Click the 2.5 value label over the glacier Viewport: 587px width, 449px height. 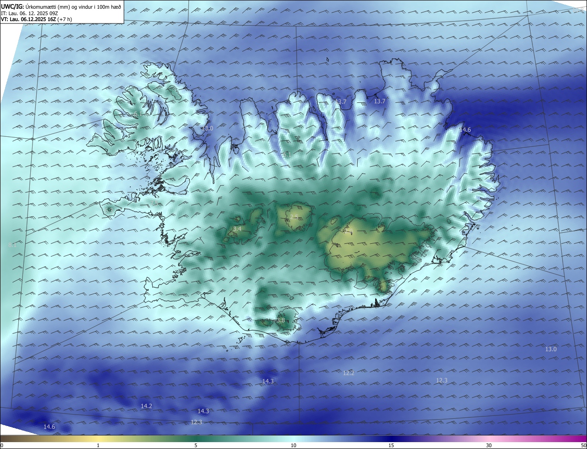(293, 217)
